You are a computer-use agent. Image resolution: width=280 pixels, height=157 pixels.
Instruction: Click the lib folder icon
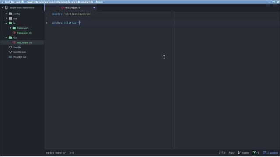10,23
